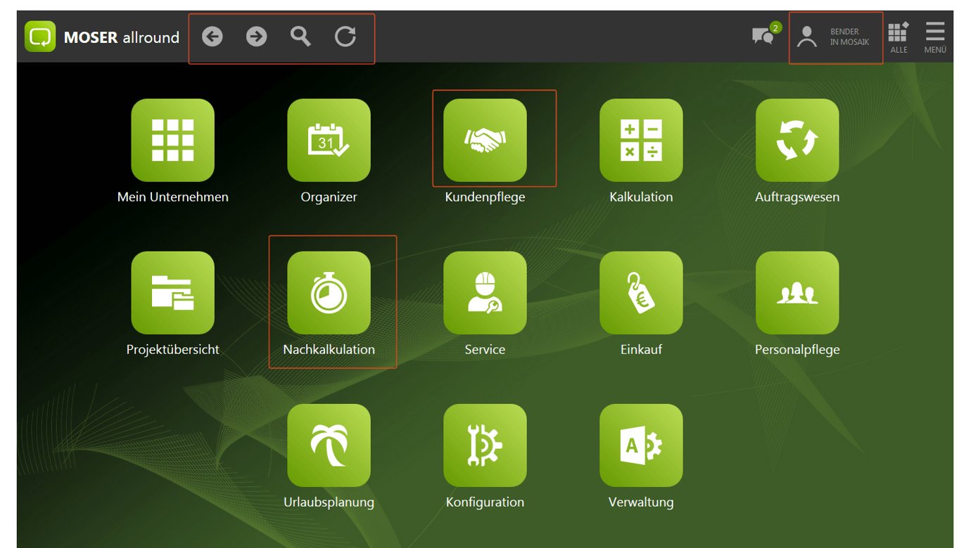The height and width of the screenshot is (548, 971).
Task: Refresh the view with reload icon
Action: click(345, 37)
